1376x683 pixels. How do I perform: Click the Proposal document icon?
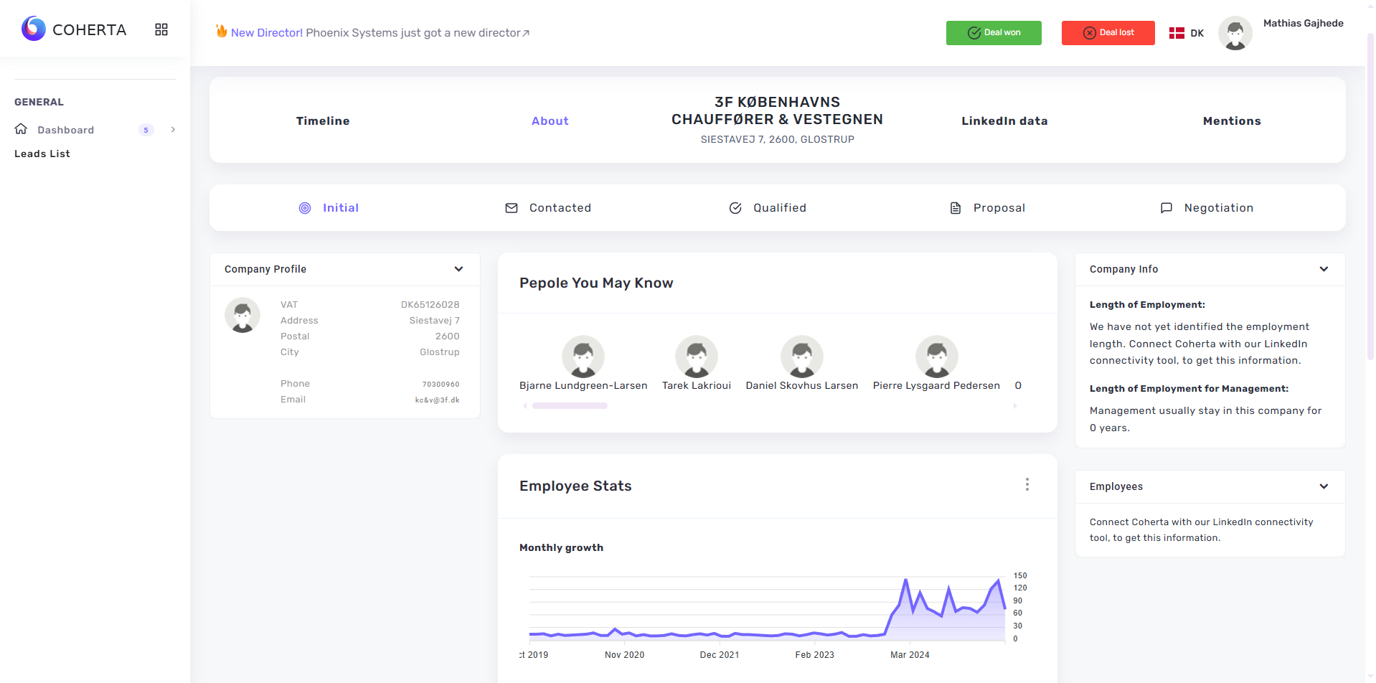click(x=956, y=208)
